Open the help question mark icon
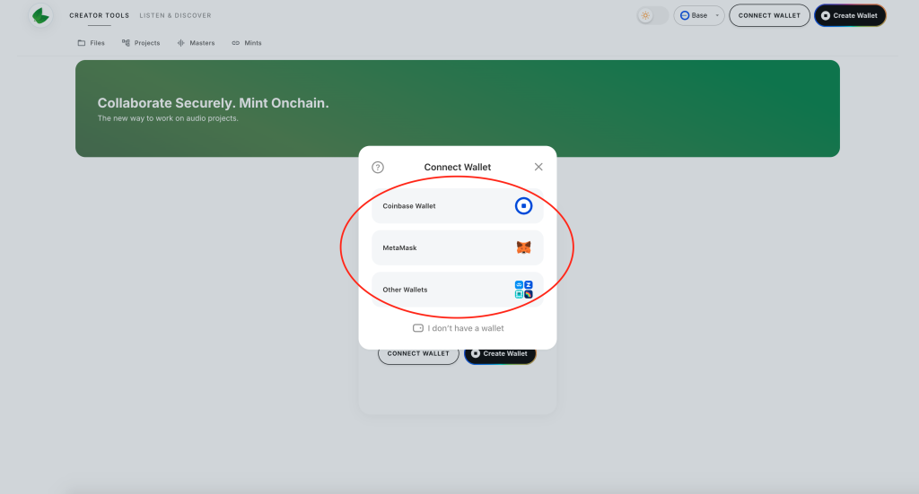 (378, 168)
